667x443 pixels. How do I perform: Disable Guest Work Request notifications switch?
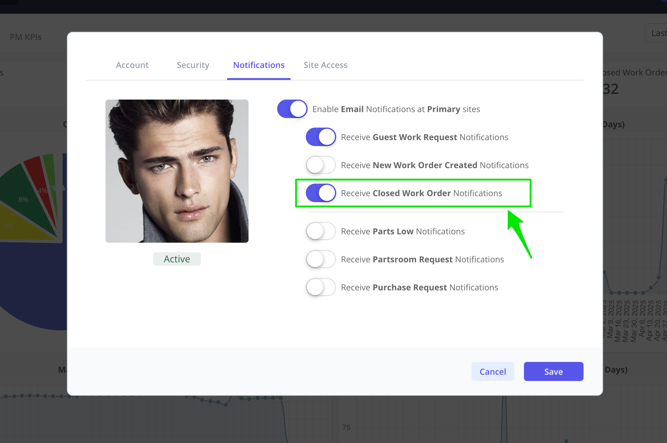pyautogui.click(x=321, y=137)
